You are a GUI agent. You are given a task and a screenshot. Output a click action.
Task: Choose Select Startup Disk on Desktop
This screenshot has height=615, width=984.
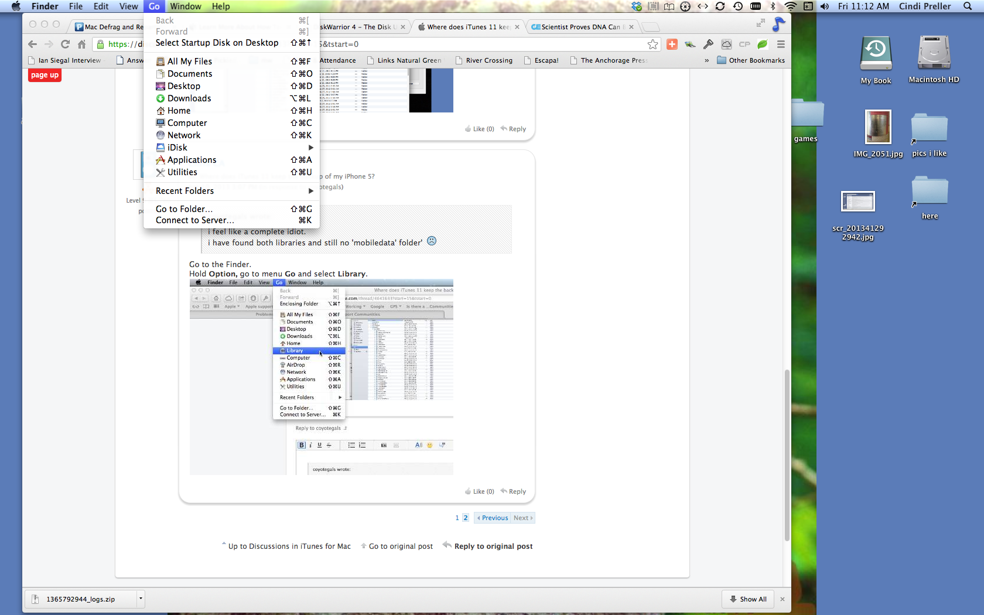tap(231, 43)
